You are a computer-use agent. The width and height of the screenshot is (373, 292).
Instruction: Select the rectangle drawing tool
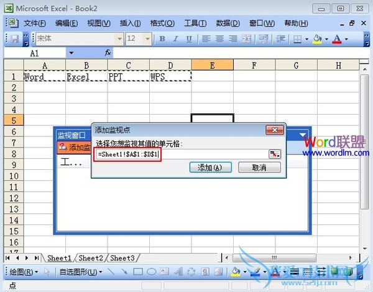[x=138, y=272]
